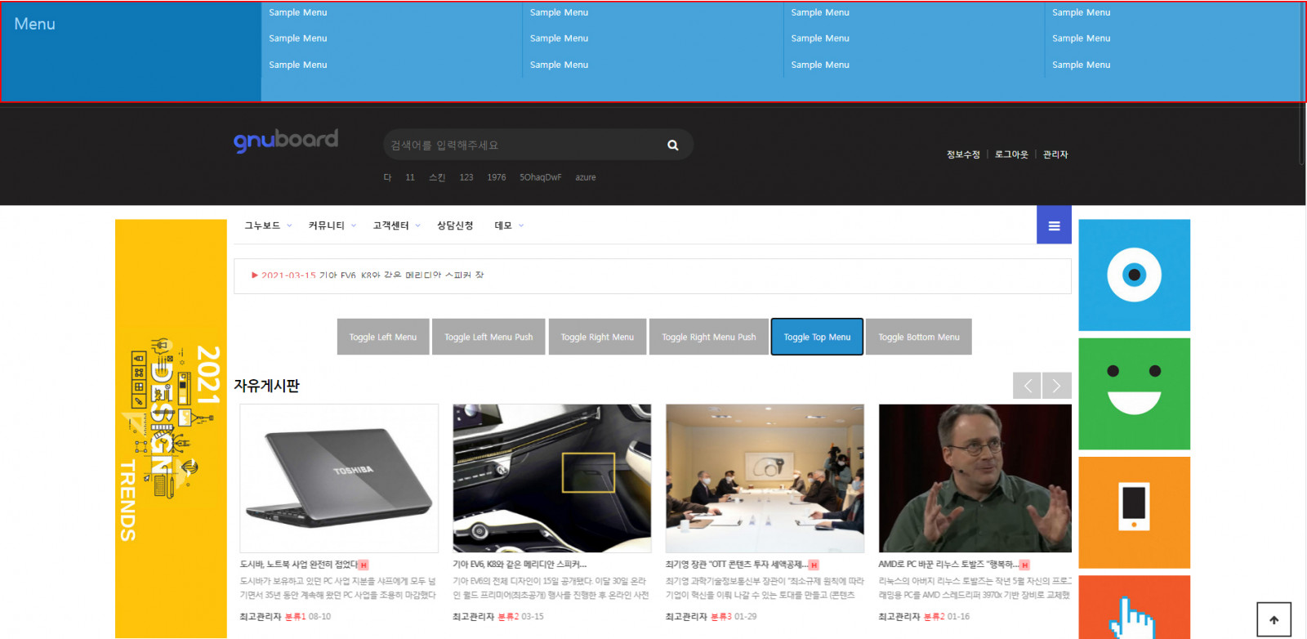Click the Toggle Right Menu button
Viewport: 1307px width, 639px height.
(597, 337)
